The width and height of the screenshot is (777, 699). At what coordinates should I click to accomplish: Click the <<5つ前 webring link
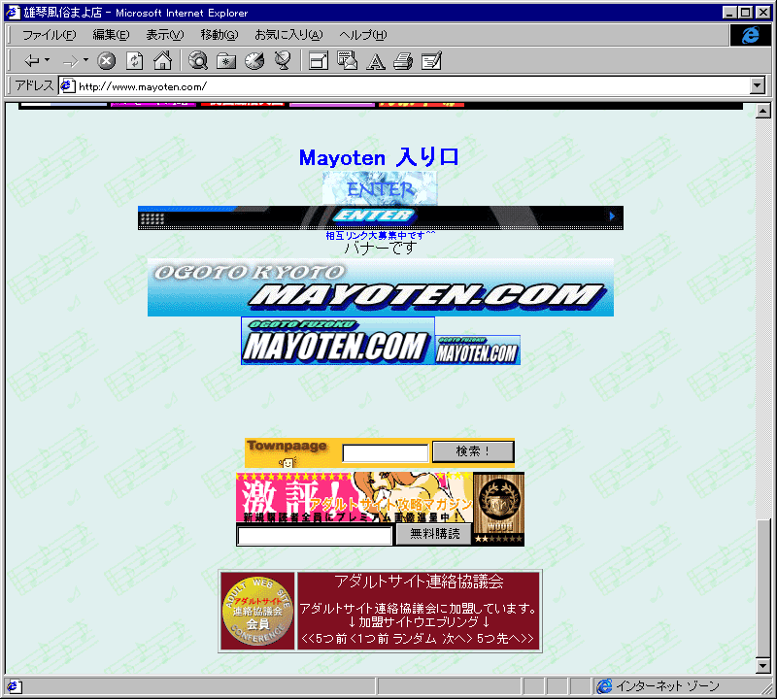(x=324, y=639)
